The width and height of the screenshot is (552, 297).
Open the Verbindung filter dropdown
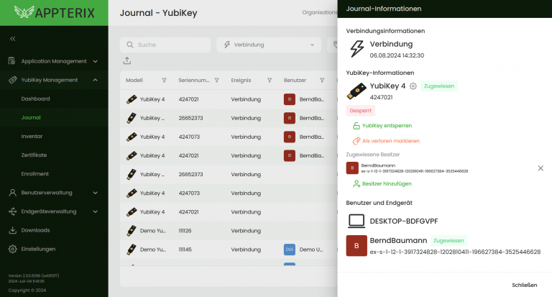(269, 45)
